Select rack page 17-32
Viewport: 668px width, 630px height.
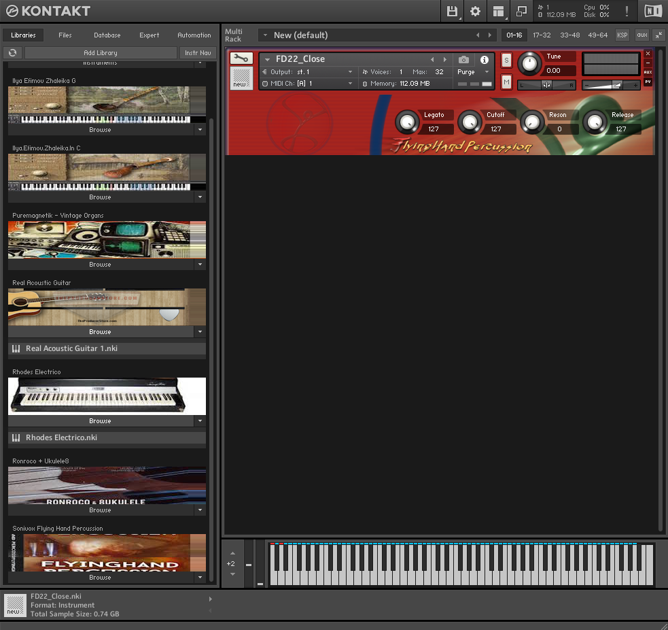542,35
